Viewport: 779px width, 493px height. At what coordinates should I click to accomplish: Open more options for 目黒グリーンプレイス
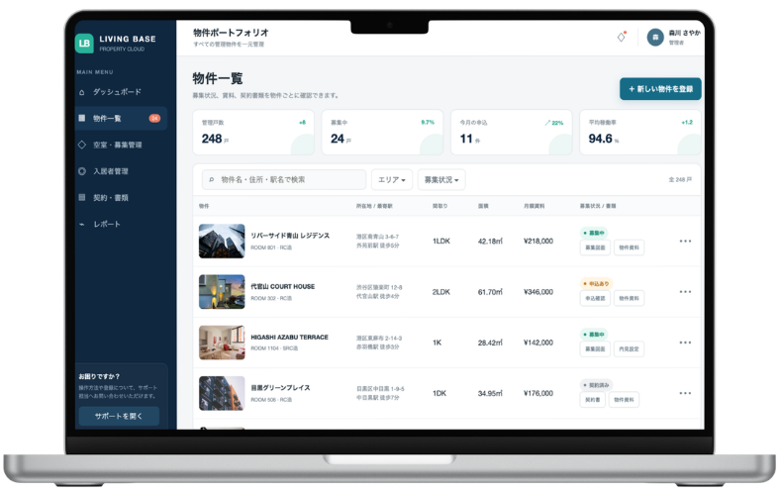[685, 393]
